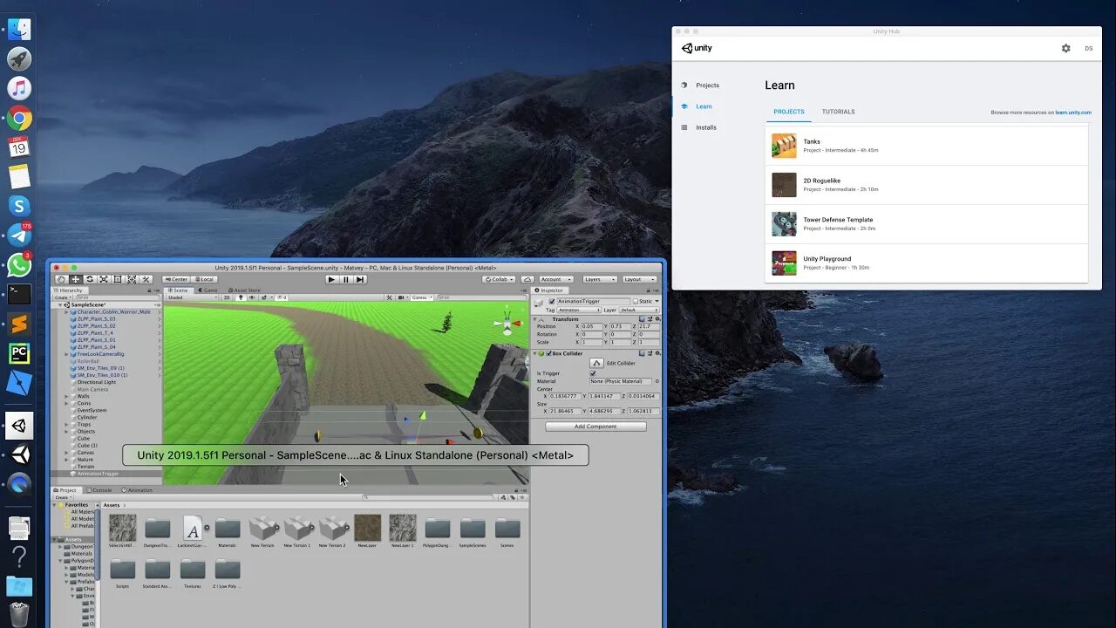1116x628 pixels.
Task: Open the Collab dropdown
Action: (499, 279)
